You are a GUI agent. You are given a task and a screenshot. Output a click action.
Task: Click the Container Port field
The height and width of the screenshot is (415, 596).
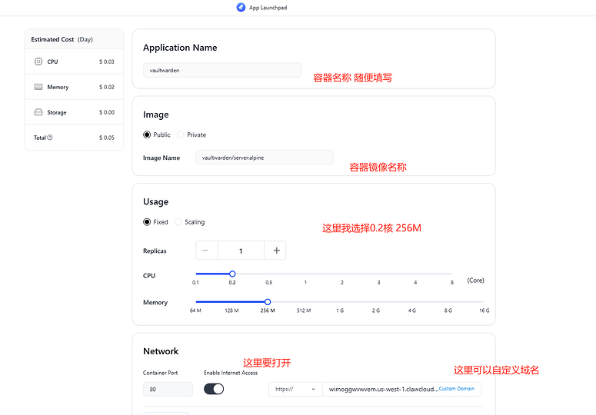168,390
